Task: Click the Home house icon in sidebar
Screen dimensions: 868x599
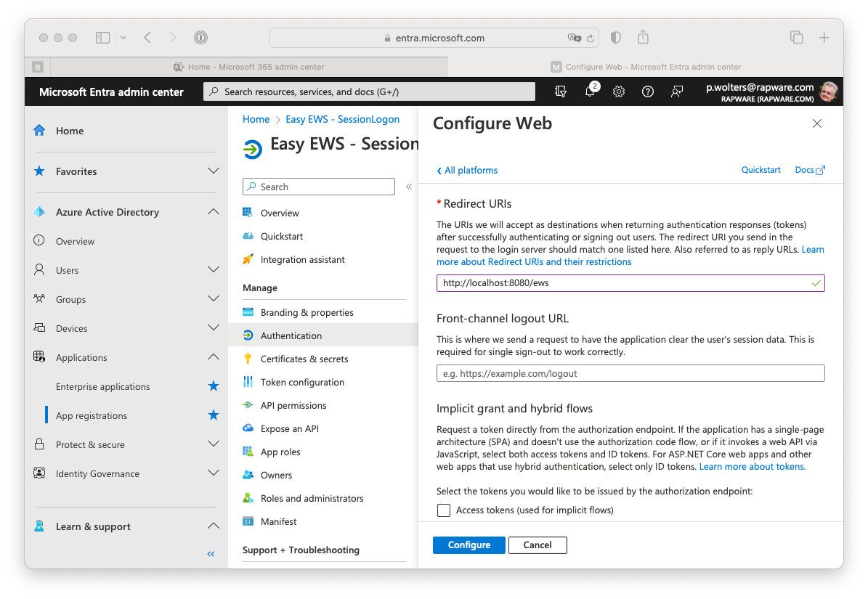Action: (x=39, y=131)
